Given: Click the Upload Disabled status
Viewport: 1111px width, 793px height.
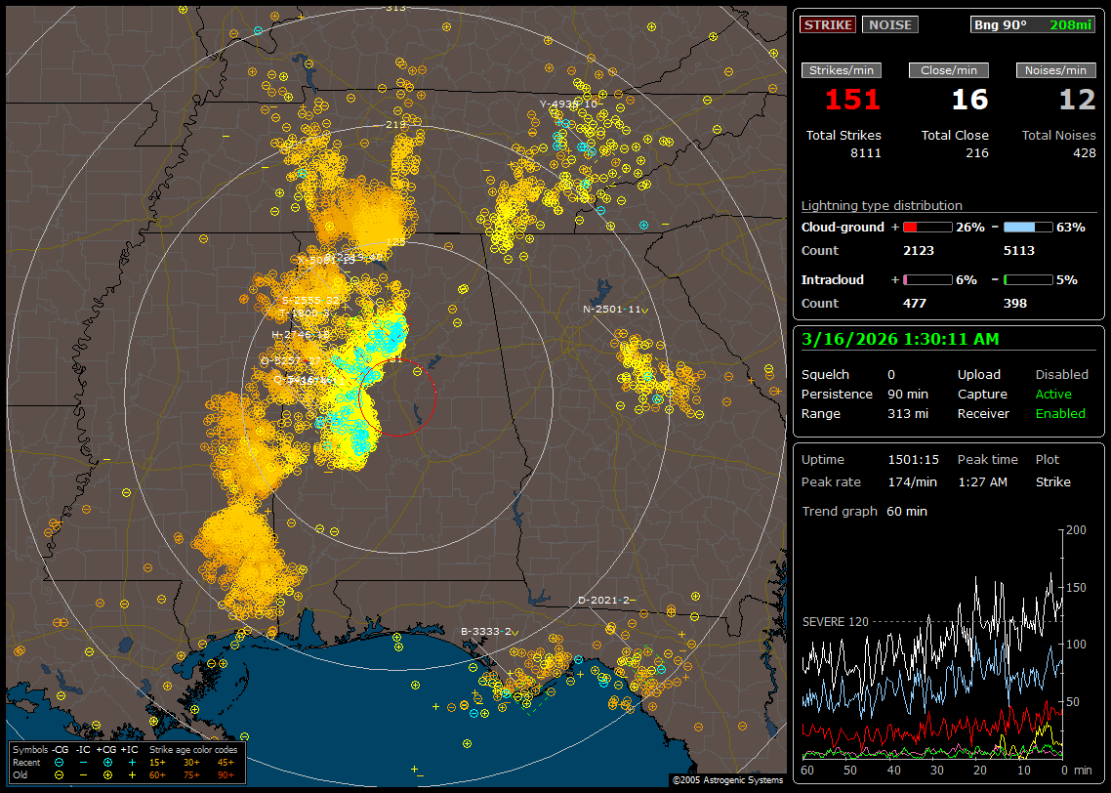Looking at the screenshot, I should pos(1061,375).
